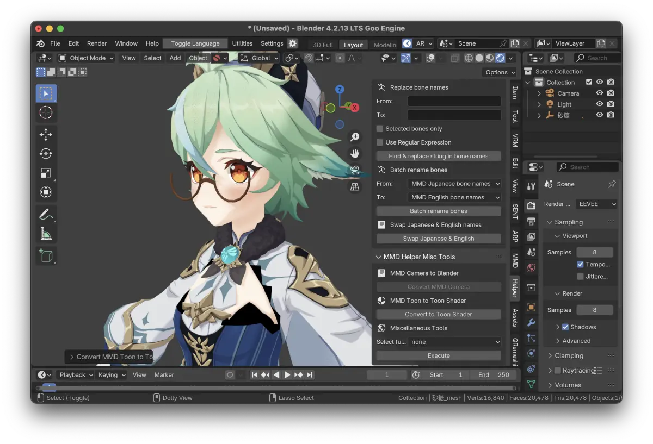Click Find & replace string in bone names
Viewport: 653px width, 444px height.
click(x=439, y=156)
